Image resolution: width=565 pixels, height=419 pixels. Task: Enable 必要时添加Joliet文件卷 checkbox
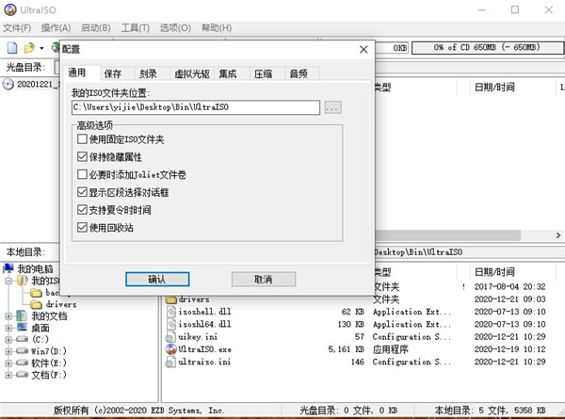click(82, 174)
